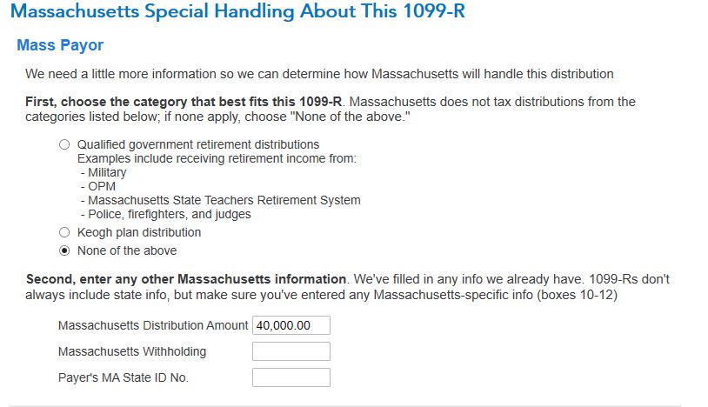Click the Massachusetts Distribution Amount field

pos(291,326)
